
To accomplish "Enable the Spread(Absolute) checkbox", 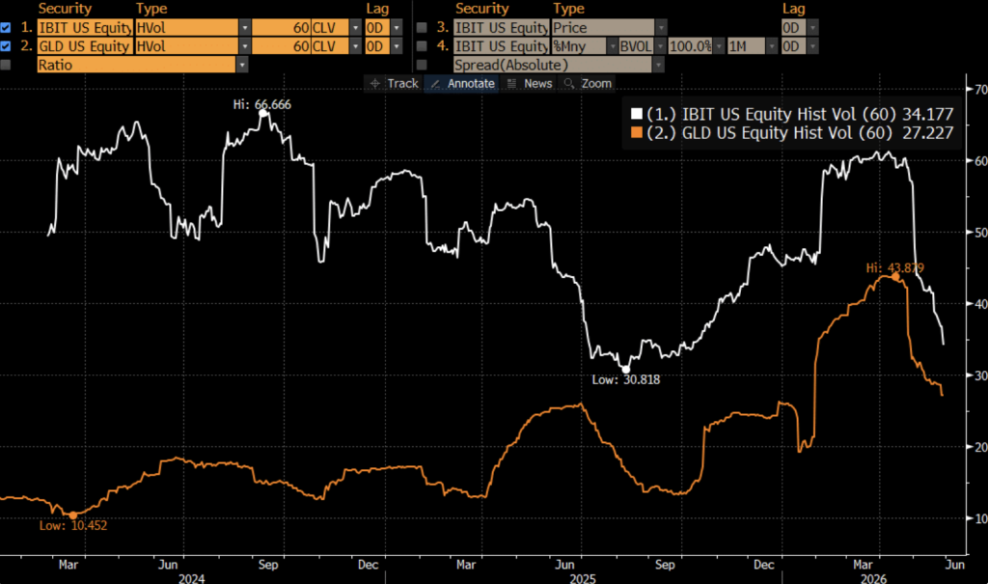I will coord(423,65).
